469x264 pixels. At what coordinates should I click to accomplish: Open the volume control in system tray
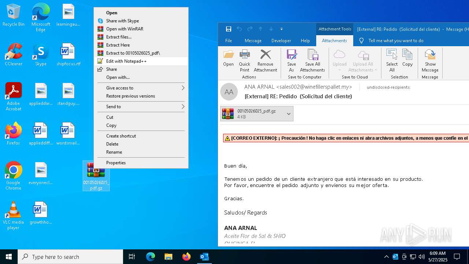(x=422, y=257)
